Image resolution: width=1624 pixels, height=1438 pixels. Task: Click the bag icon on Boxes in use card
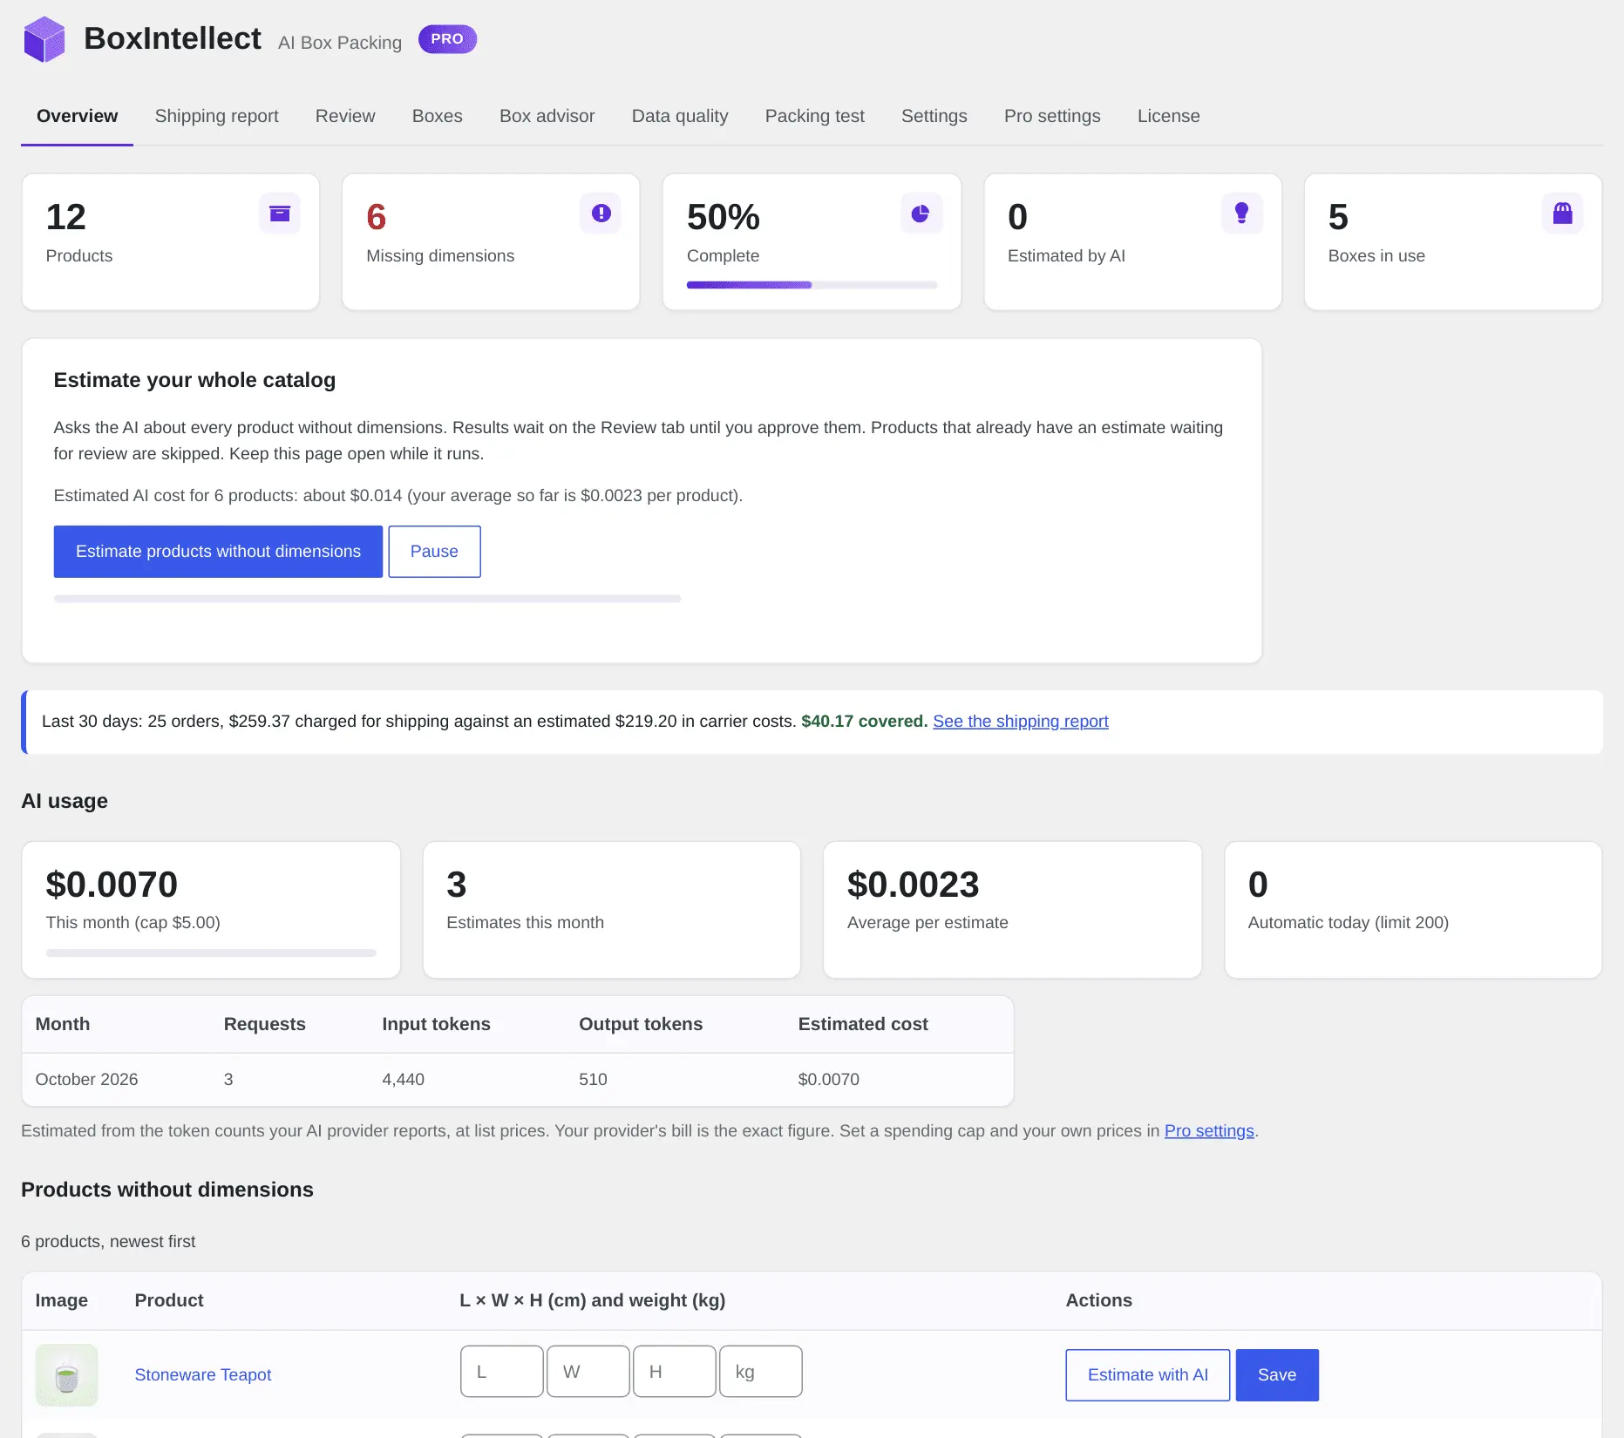point(1563,214)
